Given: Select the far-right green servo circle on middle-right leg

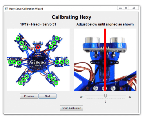Looking at the screenshot, I should coord(67,61).
